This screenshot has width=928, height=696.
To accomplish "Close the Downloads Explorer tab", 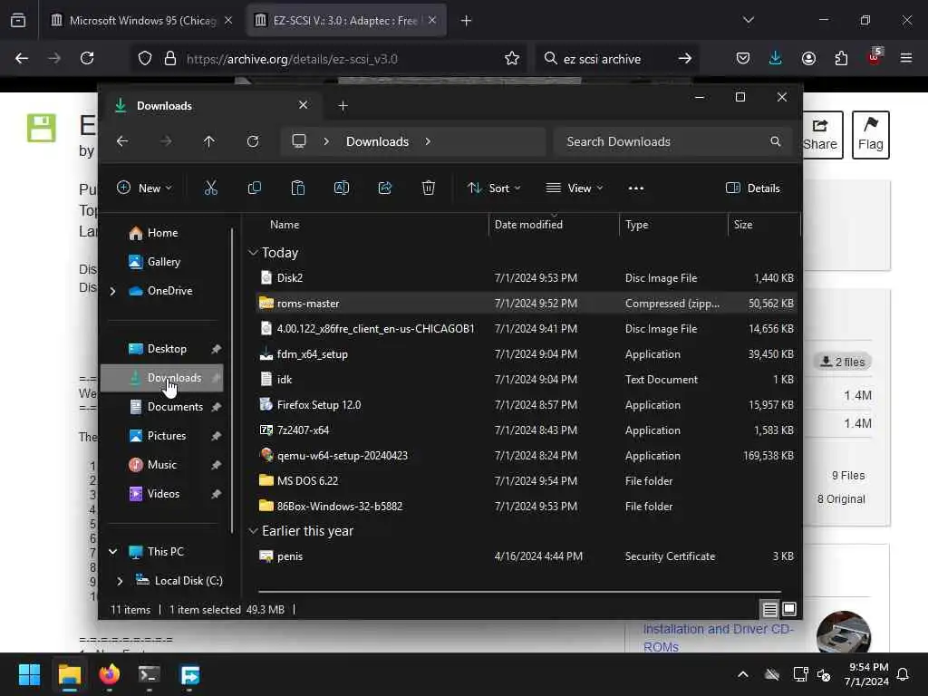I will click(303, 105).
